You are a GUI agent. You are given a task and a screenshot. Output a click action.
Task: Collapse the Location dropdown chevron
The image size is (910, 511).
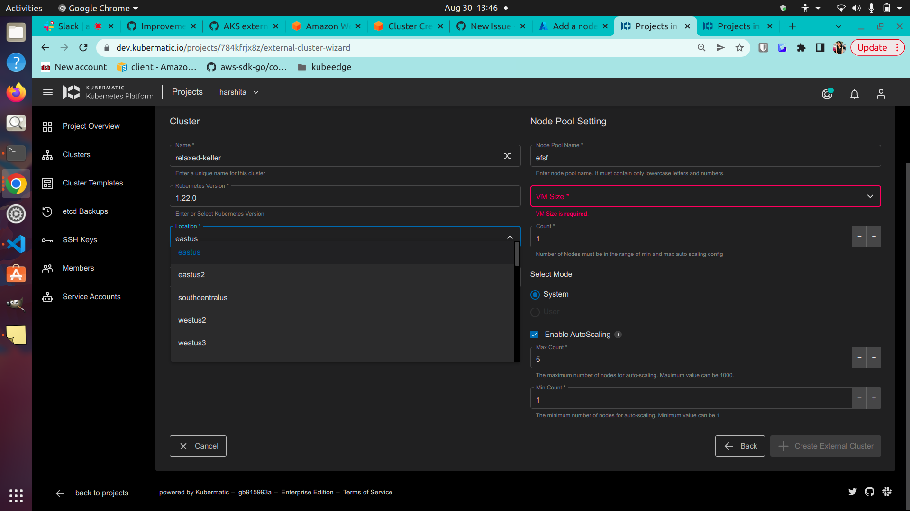(x=510, y=237)
